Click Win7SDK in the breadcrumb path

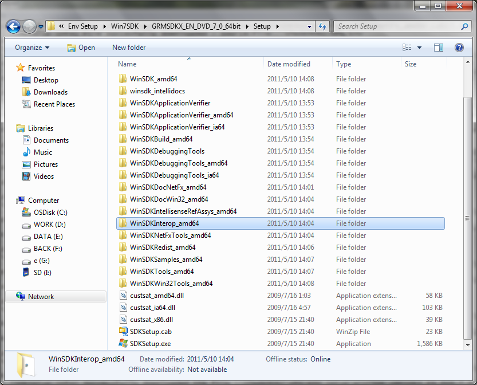(124, 26)
